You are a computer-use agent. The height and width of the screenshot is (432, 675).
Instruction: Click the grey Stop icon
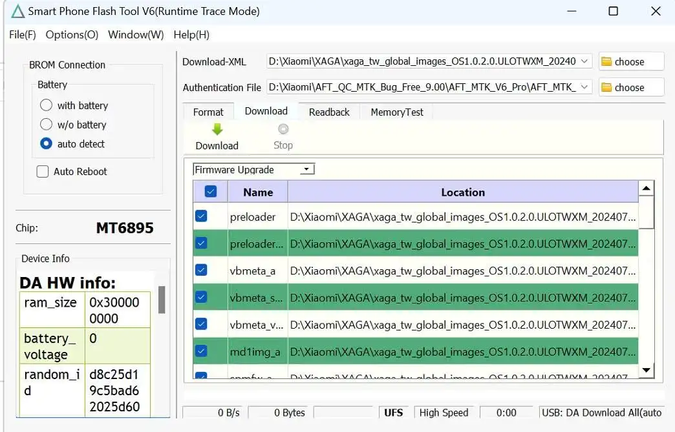(x=283, y=129)
